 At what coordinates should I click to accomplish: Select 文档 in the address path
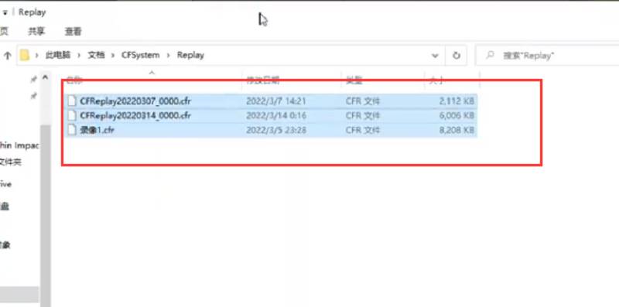[96, 55]
